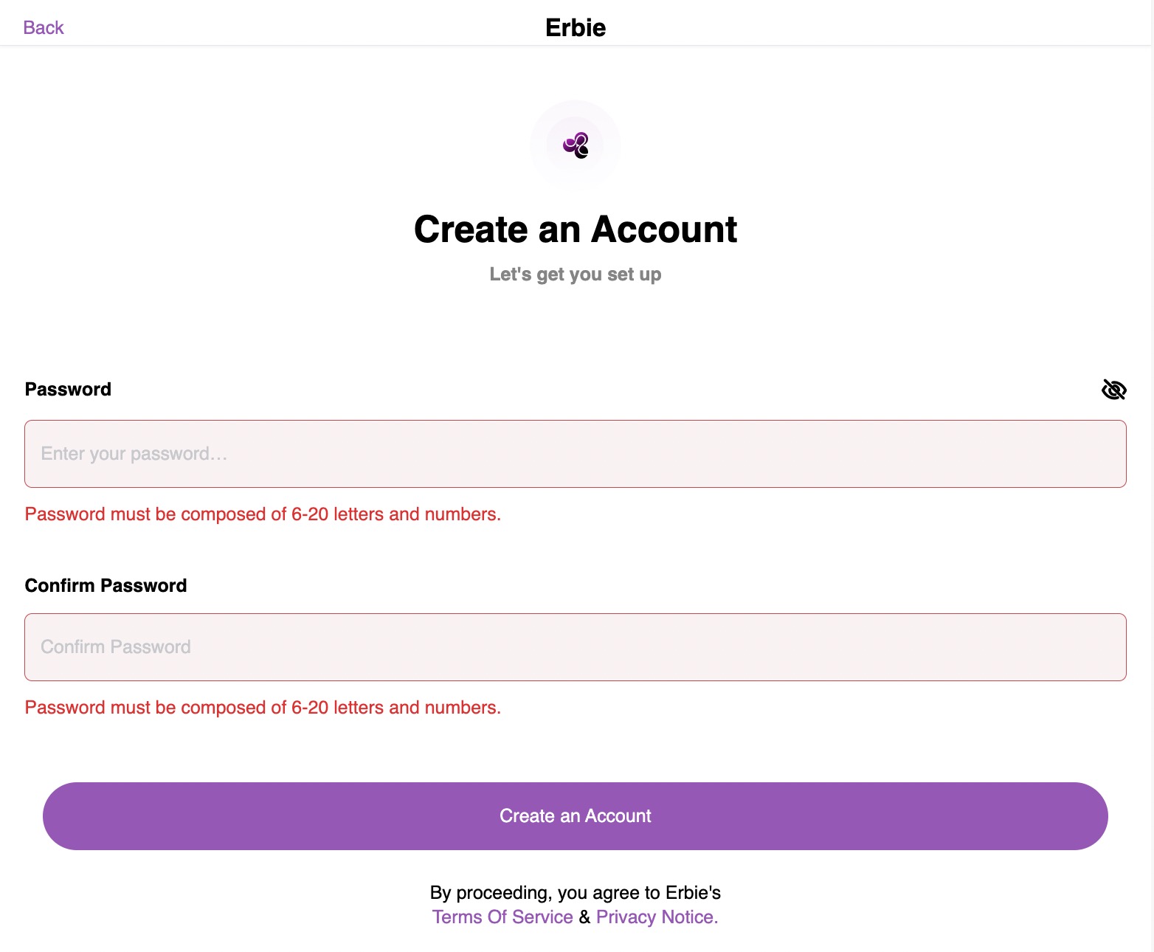Click the grey Enter your password placeholder text
The height and width of the screenshot is (952, 1154).
(x=134, y=454)
